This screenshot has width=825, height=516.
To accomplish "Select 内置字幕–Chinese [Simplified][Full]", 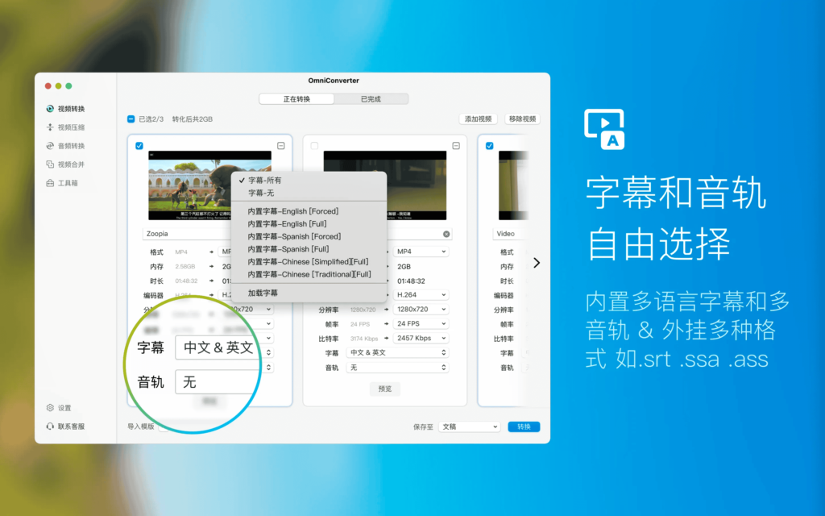I will pyautogui.click(x=309, y=262).
